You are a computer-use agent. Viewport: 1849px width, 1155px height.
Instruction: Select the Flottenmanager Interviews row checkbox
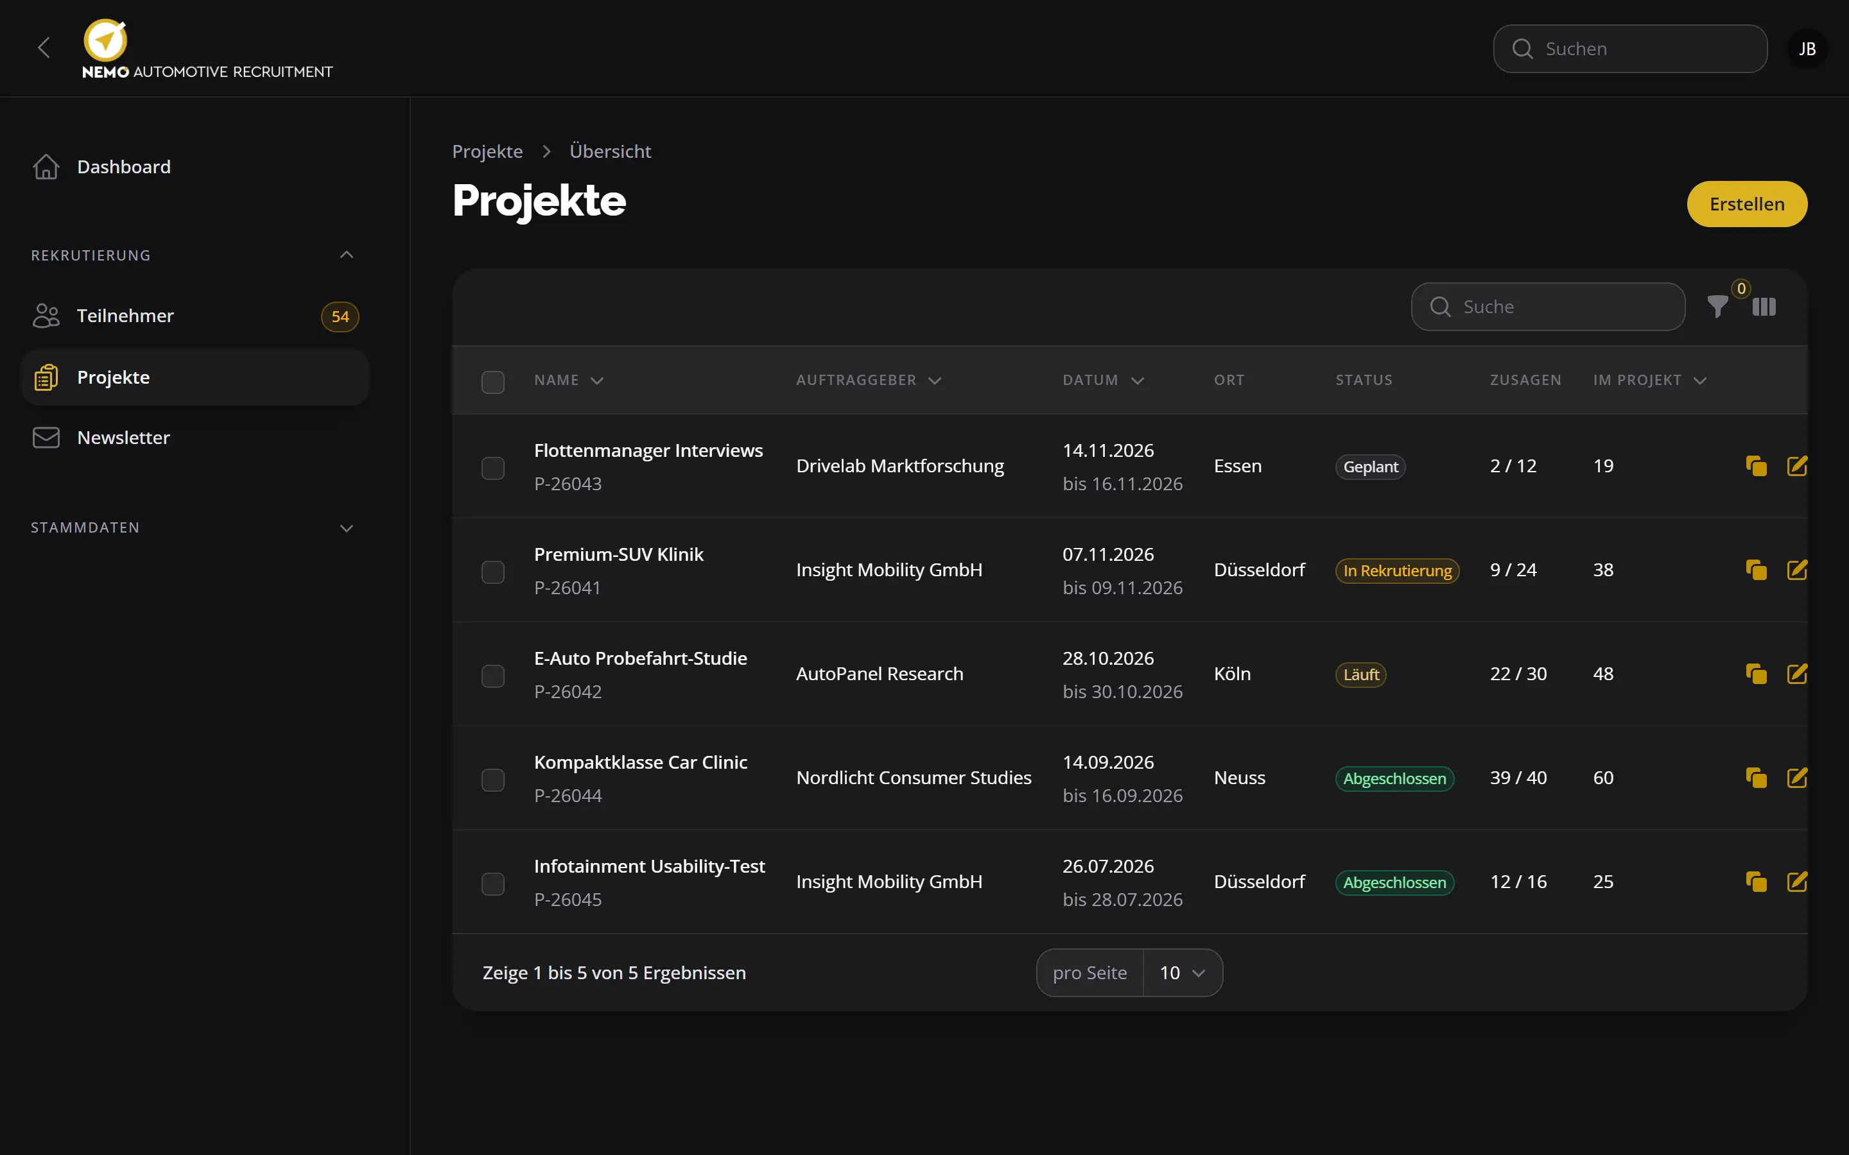[493, 468]
